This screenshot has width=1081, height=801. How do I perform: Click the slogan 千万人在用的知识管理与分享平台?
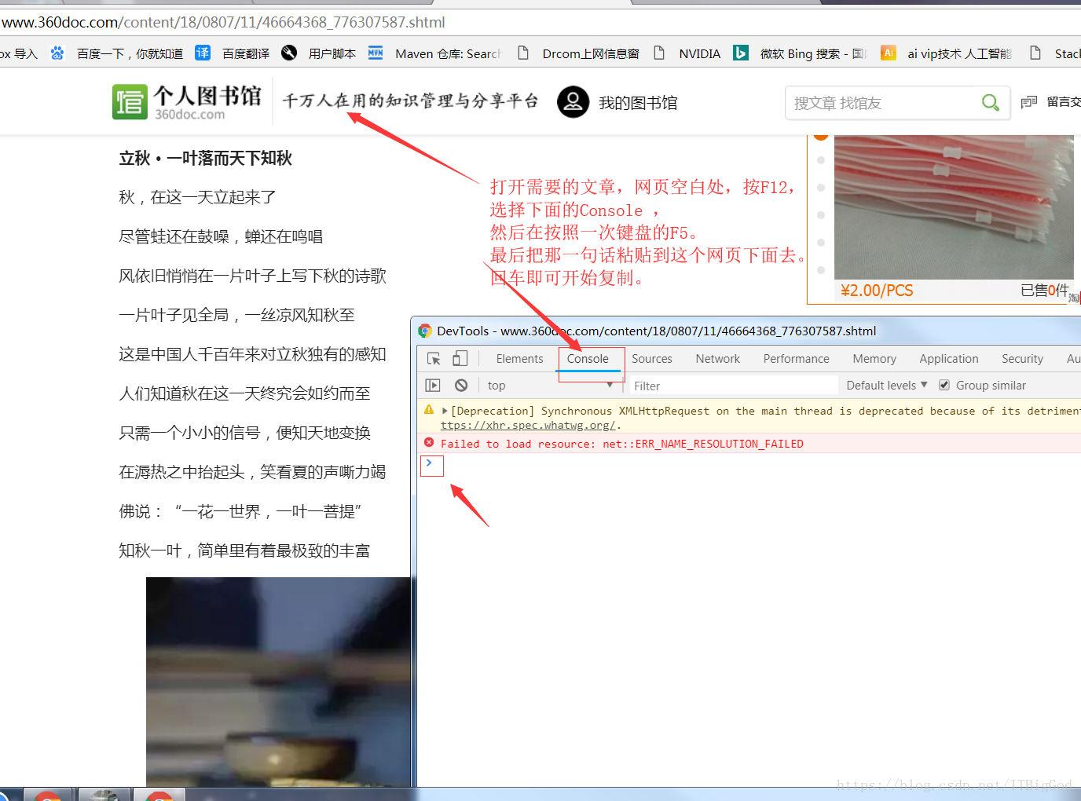pos(410,101)
